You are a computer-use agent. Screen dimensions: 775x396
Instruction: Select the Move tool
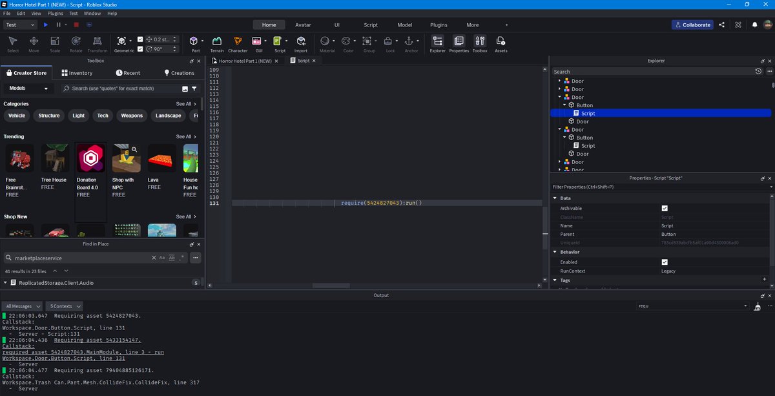pyautogui.click(x=34, y=44)
